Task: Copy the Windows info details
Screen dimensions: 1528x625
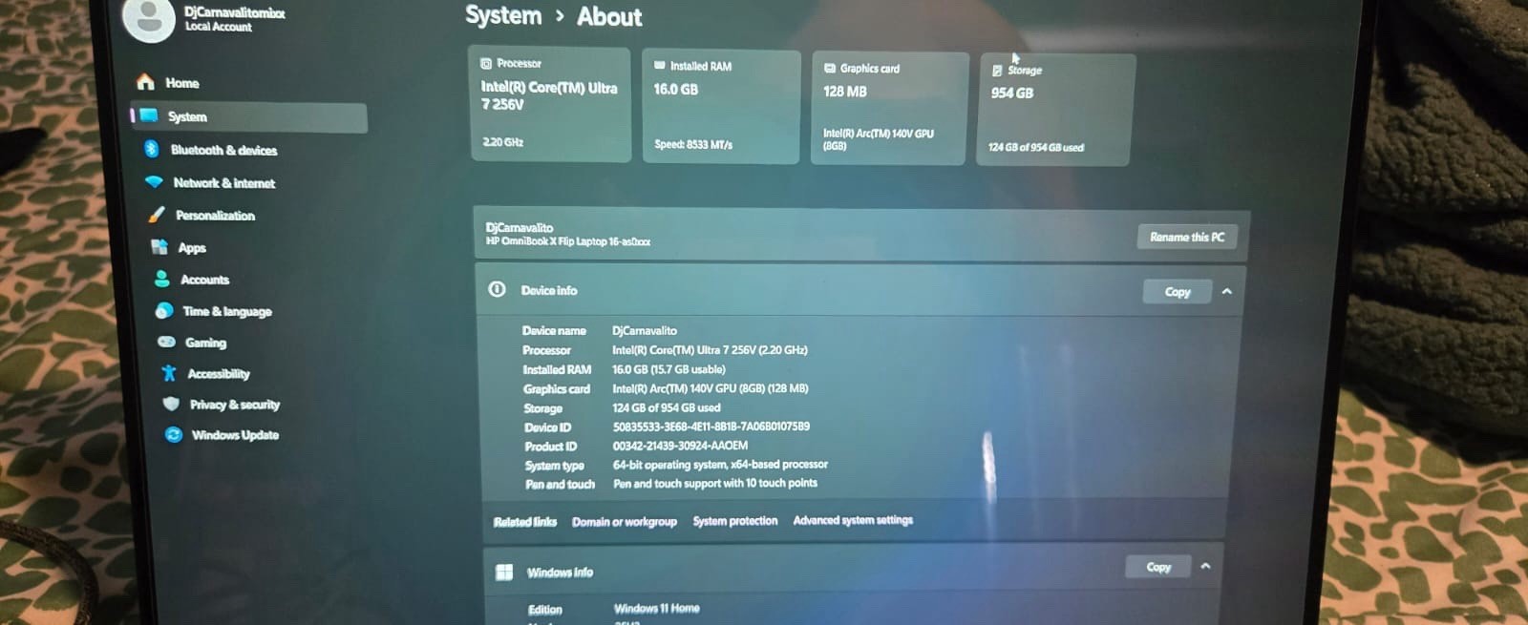Action: pos(1158,567)
